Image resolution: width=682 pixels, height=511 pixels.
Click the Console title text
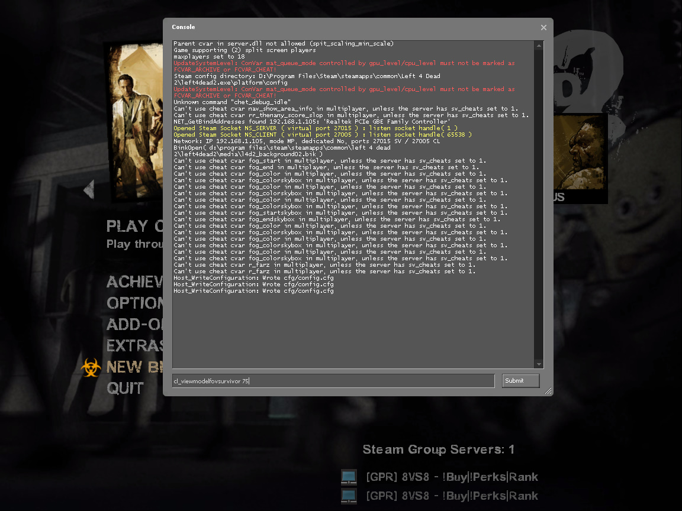pyautogui.click(x=183, y=27)
